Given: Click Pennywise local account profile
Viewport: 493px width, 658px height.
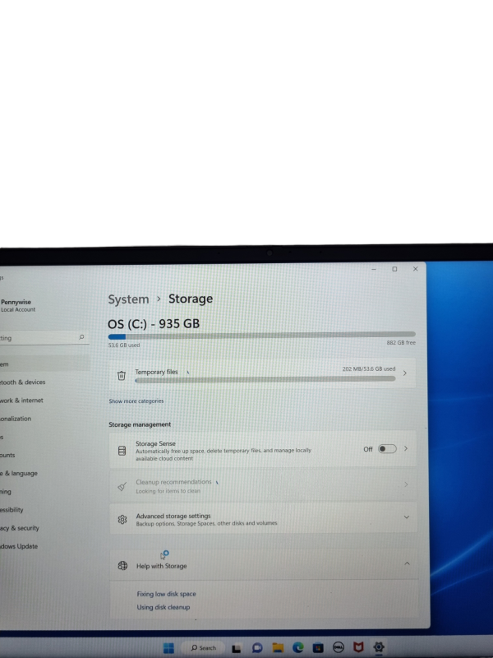Looking at the screenshot, I should [x=18, y=305].
